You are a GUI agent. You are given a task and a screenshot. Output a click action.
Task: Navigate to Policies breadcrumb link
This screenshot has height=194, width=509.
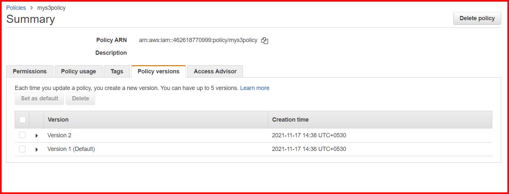click(x=16, y=8)
